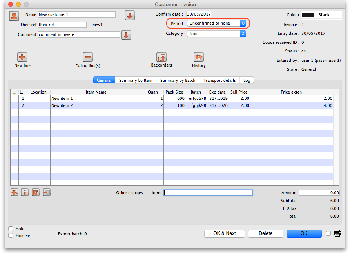The width and height of the screenshot is (350, 253).
Task: Click the New line plus icon
Action: (x=22, y=57)
